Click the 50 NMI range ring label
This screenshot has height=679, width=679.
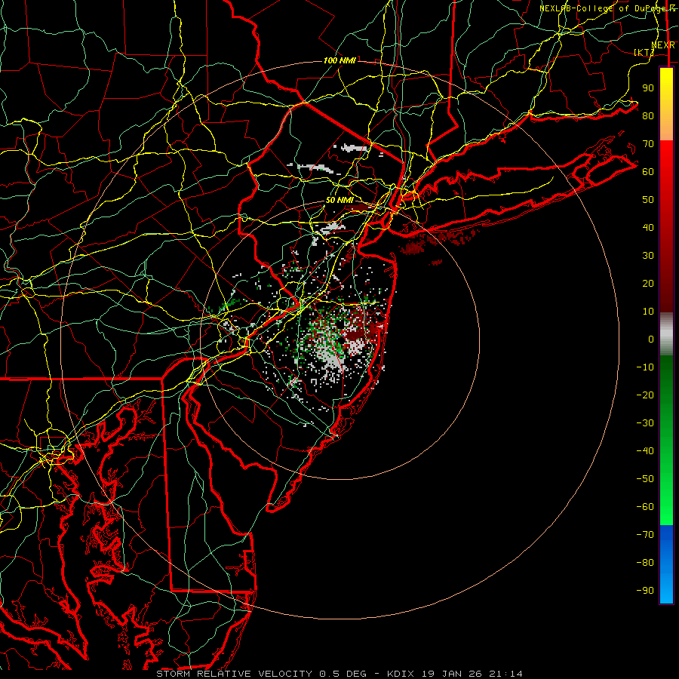tap(339, 200)
